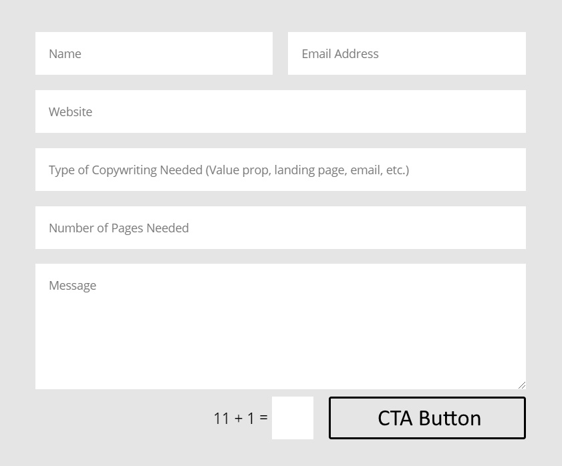
Task: Select the Website text field
Action: pos(281,111)
